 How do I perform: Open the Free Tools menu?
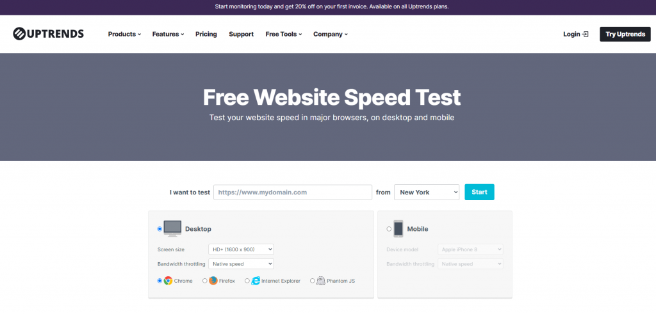click(x=283, y=34)
